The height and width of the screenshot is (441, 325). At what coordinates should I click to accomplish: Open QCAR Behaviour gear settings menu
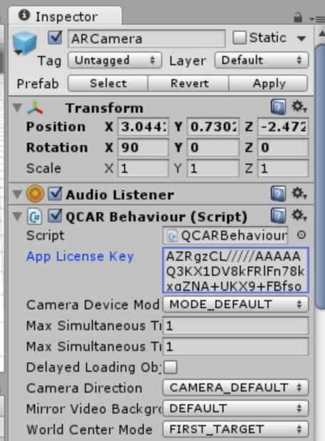[299, 216]
